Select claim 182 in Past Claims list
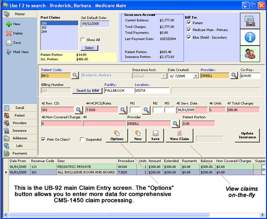This screenshot has width=267, height=219. 44,27
